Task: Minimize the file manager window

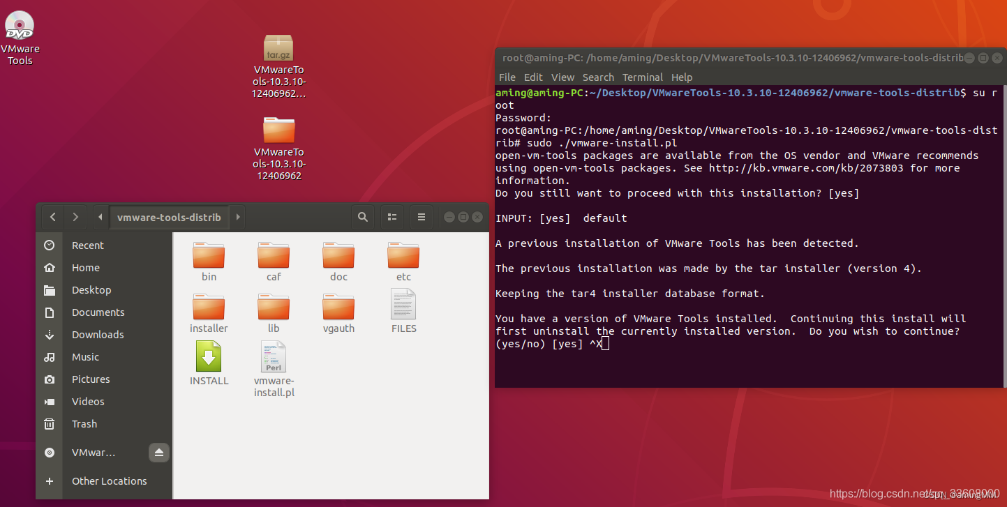Action: [x=449, y=217]
